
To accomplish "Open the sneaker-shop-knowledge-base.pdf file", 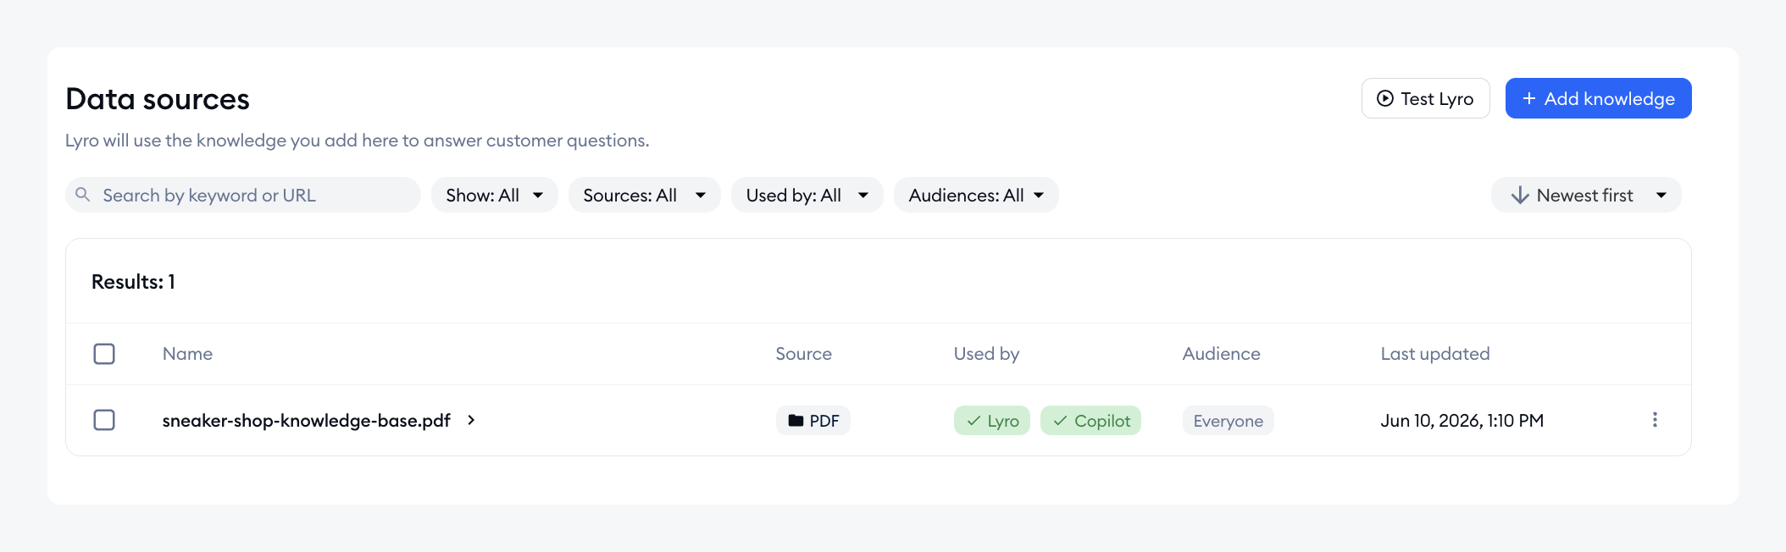I will pos(306,420).
